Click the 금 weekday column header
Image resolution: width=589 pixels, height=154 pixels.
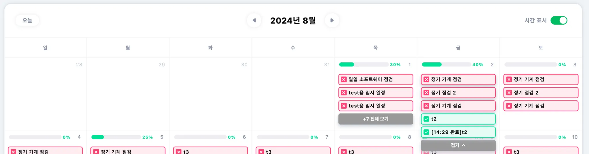click(458, 48)
